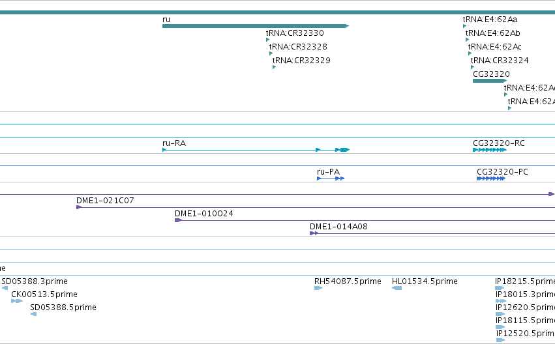Open the tRNA:E4:62Ac gene feature
Image resolution: width=555 pixels, height=344 pixels.
pyautogui.click(x=470, y=53)
